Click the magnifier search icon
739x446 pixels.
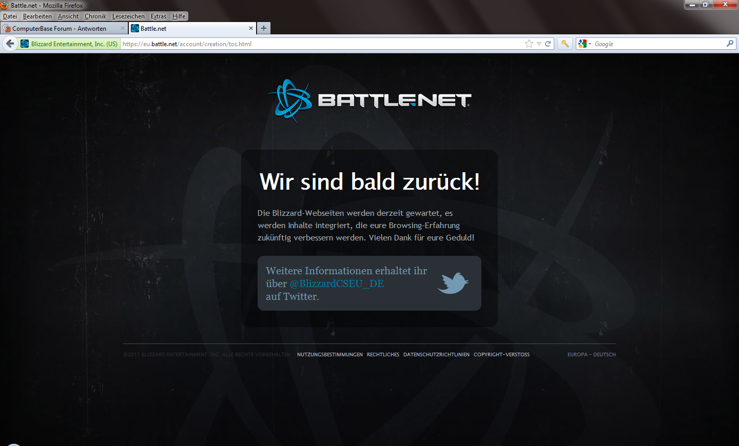730,44
